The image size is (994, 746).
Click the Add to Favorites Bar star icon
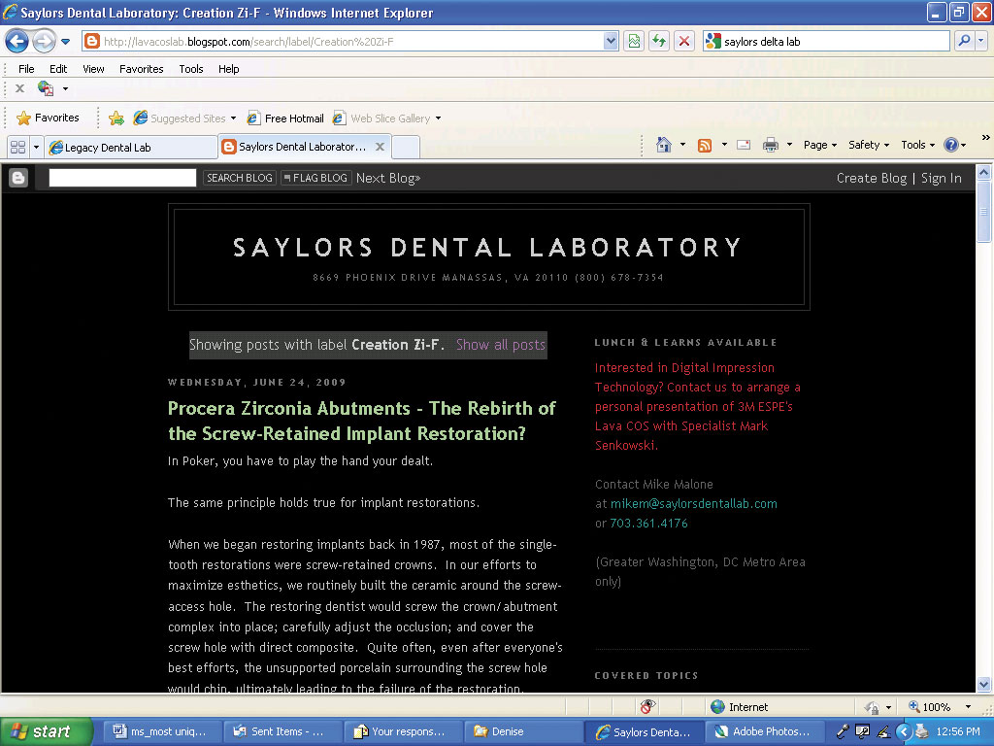(116, 118)
